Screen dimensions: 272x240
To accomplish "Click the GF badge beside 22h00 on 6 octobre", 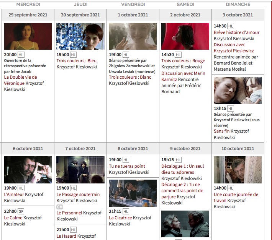I will 21,211.
